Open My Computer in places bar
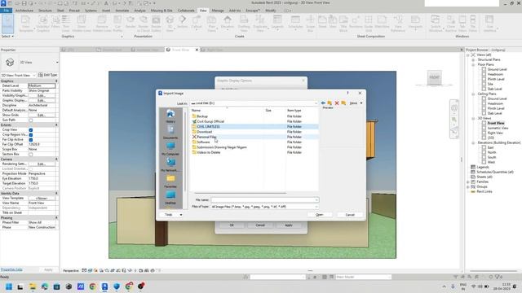The height and width of the screenshot is (293, 522). pyautogui.click(x=170, y=149)
